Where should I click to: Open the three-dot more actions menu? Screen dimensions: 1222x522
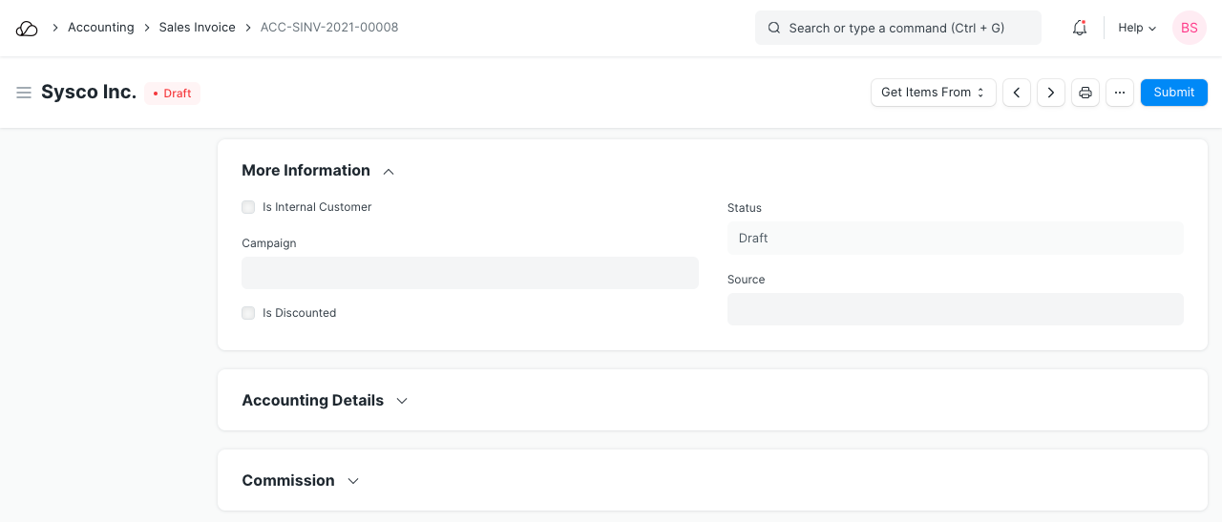tap(1120, 93)
